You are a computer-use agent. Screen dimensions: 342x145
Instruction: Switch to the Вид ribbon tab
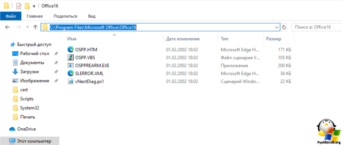(92, 16)
